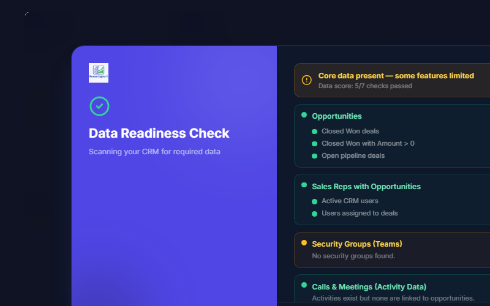The width and height of the screenshot is (490, 306).
Task: Click the 'Users assigned to deals' text
Action: tap(360, 213)
